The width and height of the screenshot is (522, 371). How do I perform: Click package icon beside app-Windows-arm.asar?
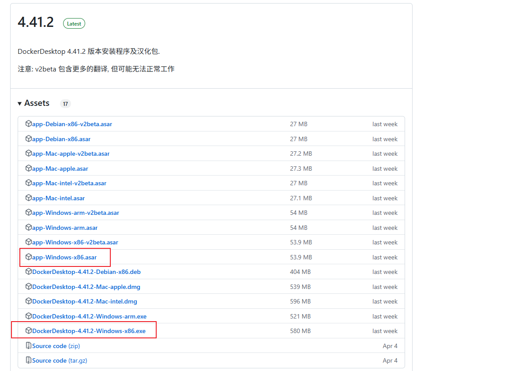[29, 228]
